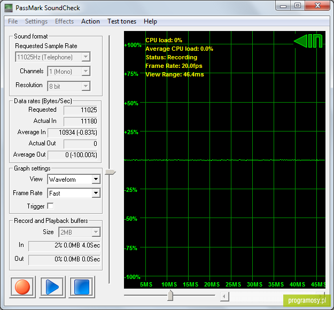Expand the View Waveform dropdown
The height and width of the screenshot is (310, 334).
tap(74, 180)
